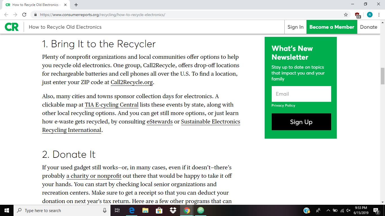
Task: Click the muted volume speaker icon
Action: click(348, 210)
